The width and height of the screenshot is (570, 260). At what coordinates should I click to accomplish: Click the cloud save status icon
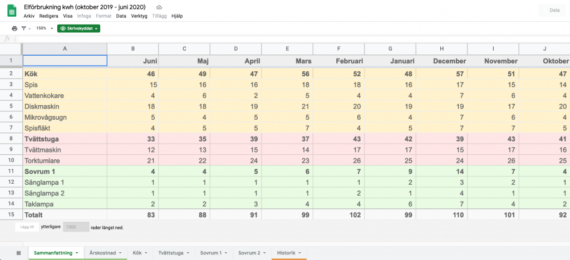coord(159,7)
